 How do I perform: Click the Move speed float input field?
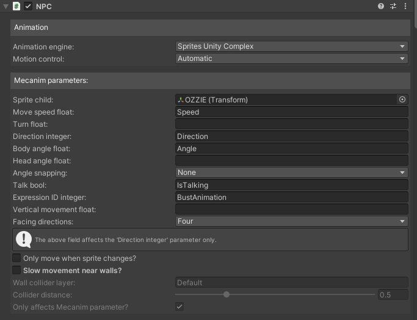coord(291,112)
